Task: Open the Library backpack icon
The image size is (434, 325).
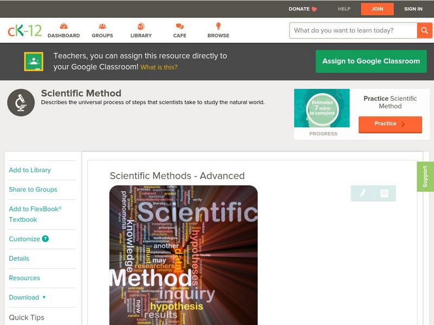Action: (x=141, y=25)
